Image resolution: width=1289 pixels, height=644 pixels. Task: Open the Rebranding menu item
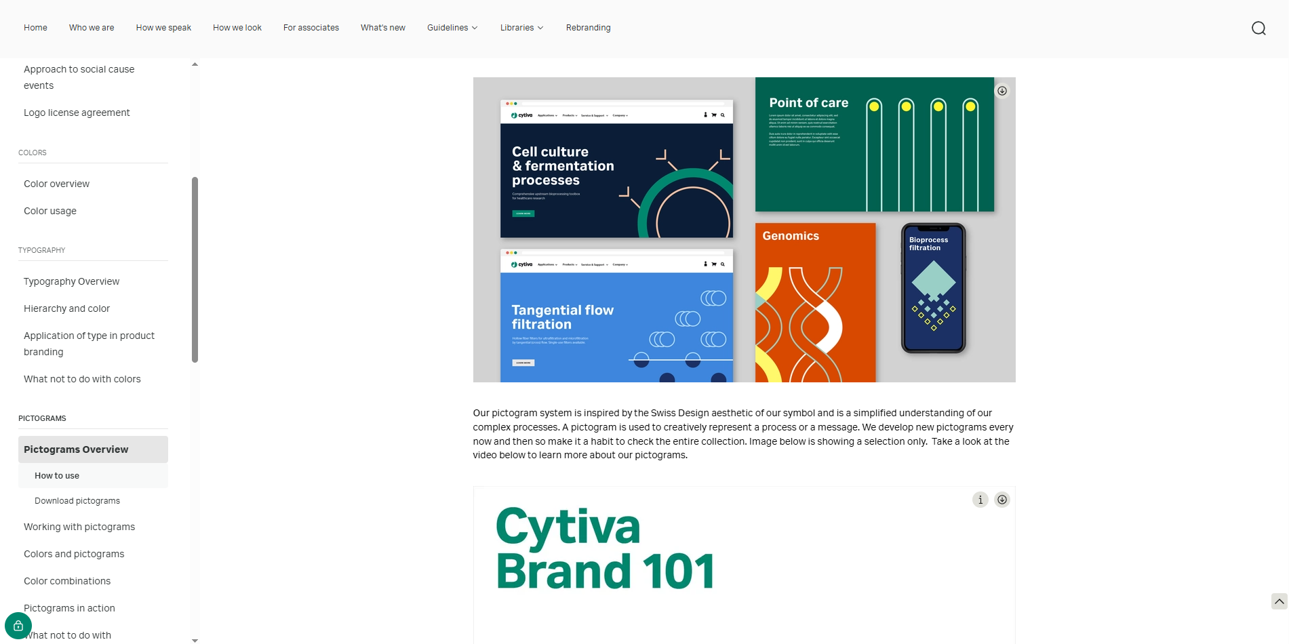[x=588, y=28]
